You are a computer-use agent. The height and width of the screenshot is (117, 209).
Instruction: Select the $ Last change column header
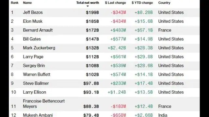[115, 3]
